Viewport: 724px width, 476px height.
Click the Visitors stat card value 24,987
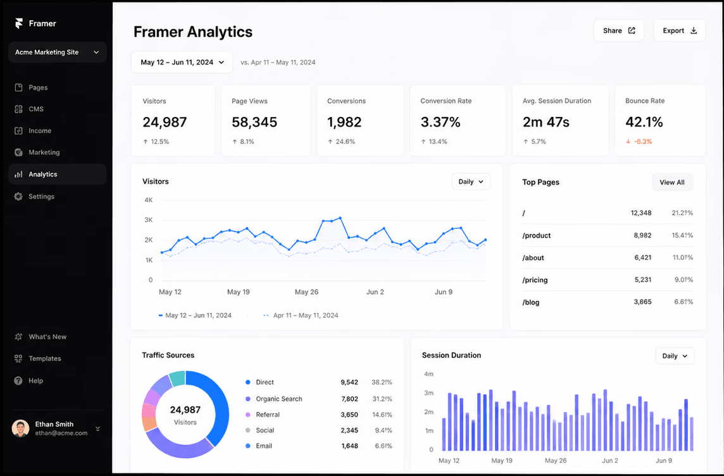[x=165, y=122]
